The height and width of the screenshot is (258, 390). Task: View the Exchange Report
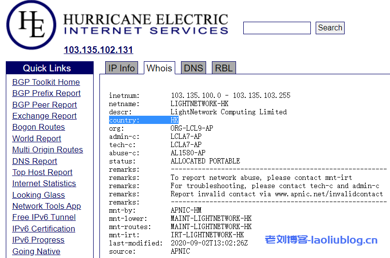44,116
